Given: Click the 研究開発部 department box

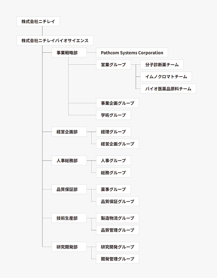Looking at the screenshot, I should (69, 247).
